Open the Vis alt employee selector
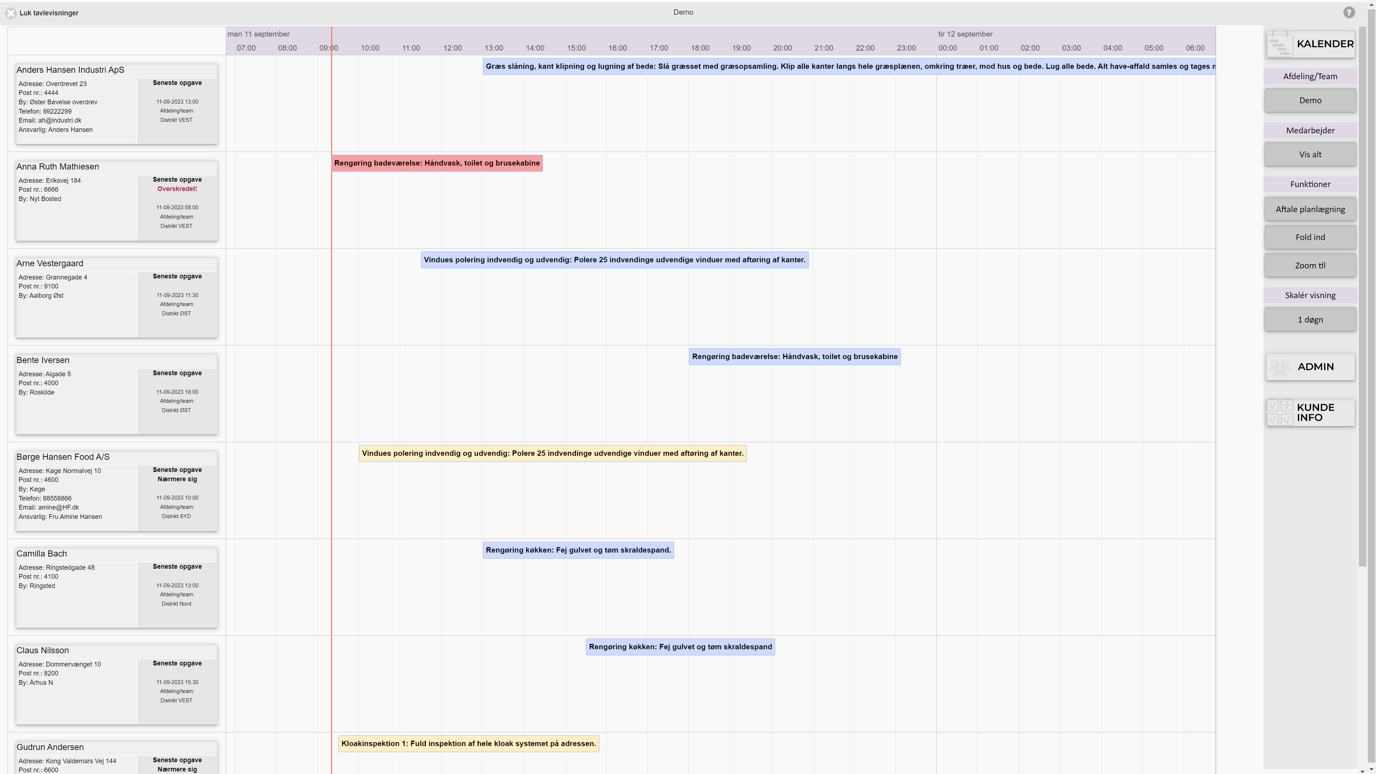 1310,154
